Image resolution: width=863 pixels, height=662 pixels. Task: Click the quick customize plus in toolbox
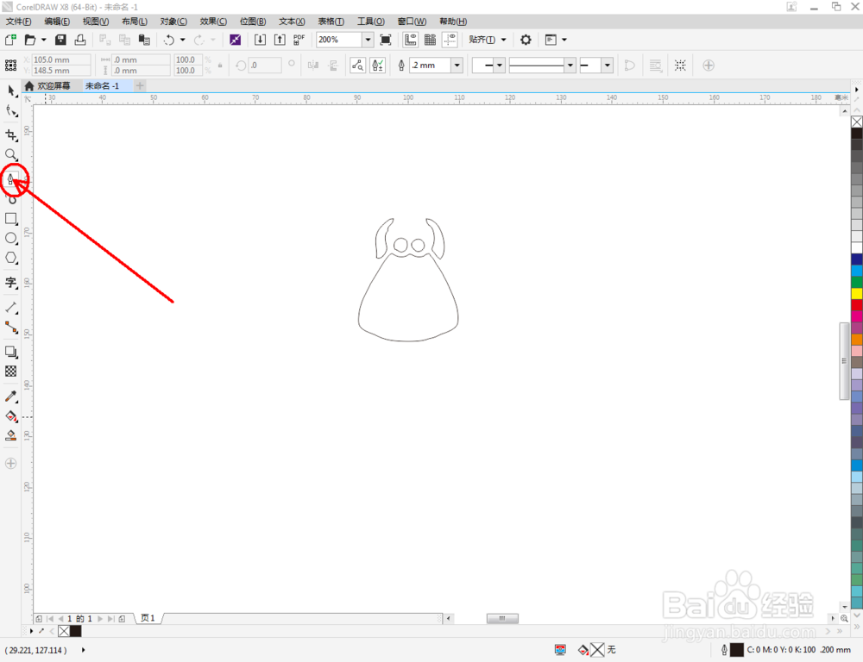10,464
